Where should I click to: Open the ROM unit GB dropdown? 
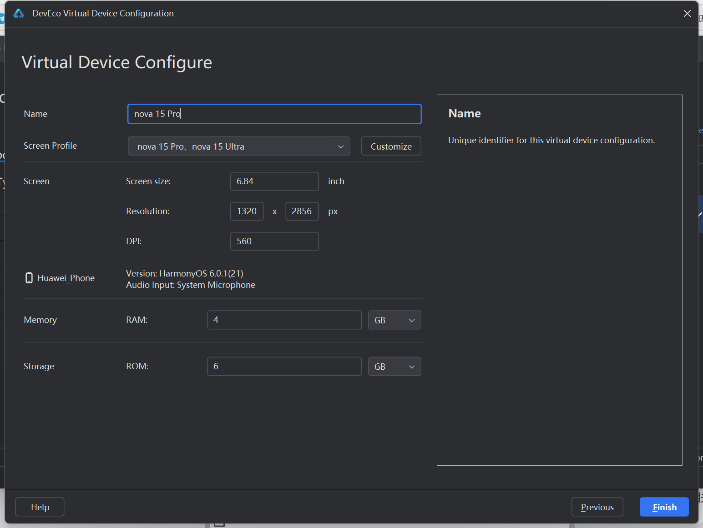394,367
